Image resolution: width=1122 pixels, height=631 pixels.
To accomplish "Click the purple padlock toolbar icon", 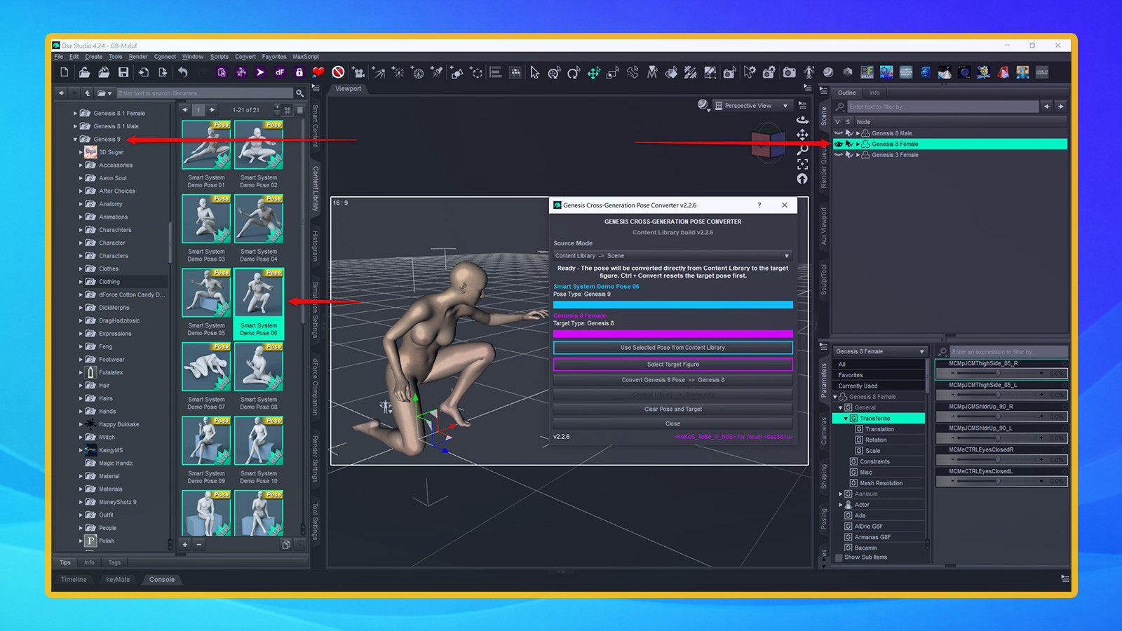I will pyautogui.click(x=299, y=72).
